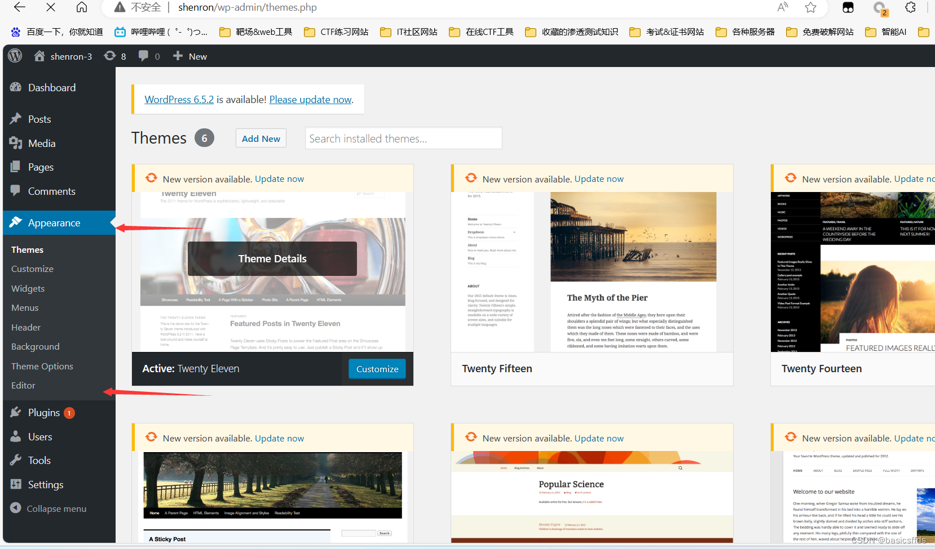The image size is (935, 549).
Task: Click the insecure site warning icon
Action: pos(120,7)
